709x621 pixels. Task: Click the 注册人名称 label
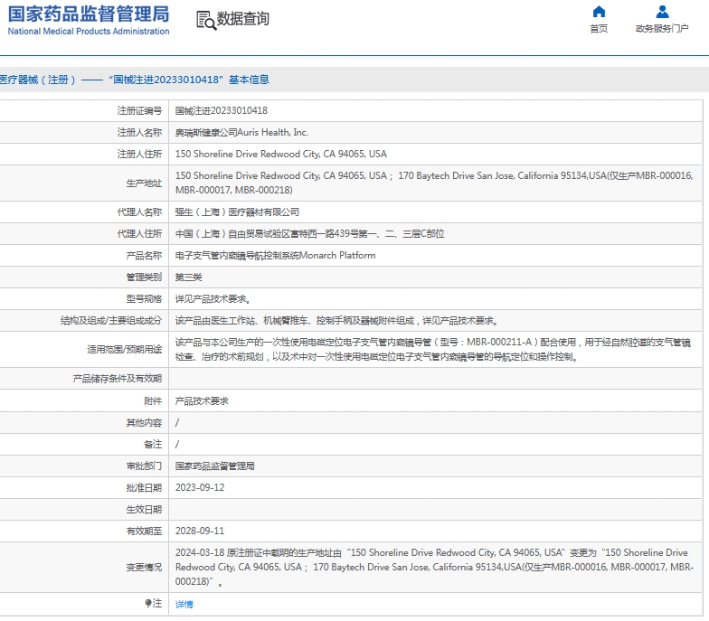coord(139,132)
